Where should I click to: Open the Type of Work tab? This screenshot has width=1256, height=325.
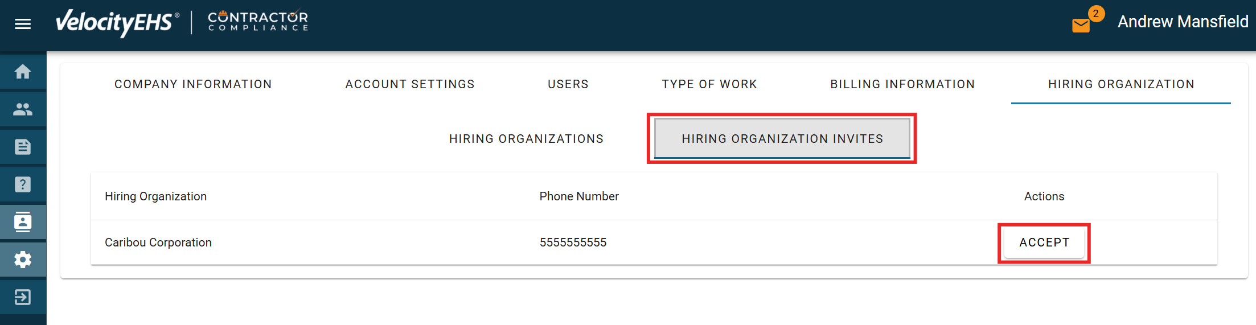pos(709,84)
